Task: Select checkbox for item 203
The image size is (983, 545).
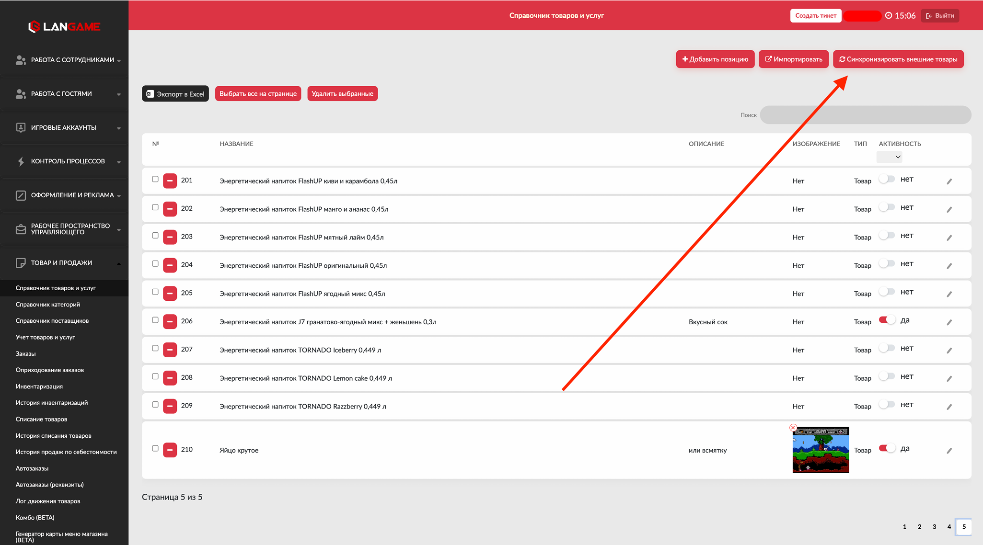Action: click(x=155, y=236)
